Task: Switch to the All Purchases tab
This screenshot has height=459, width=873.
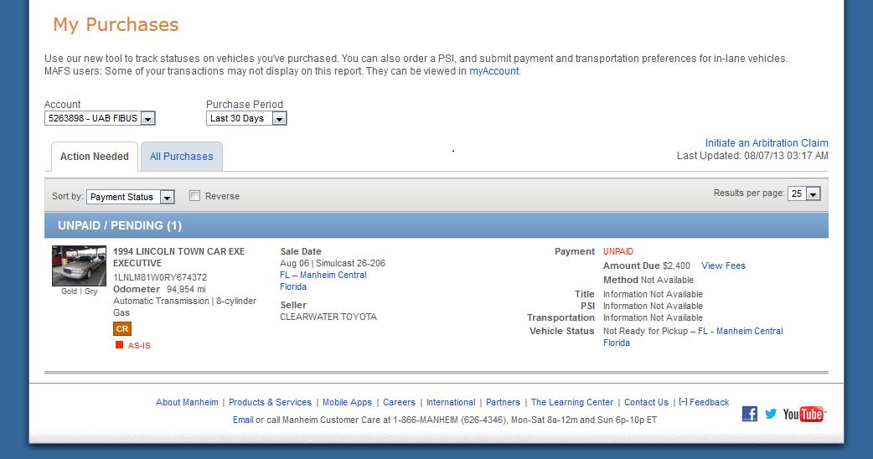Action: (x=182, y=157)
